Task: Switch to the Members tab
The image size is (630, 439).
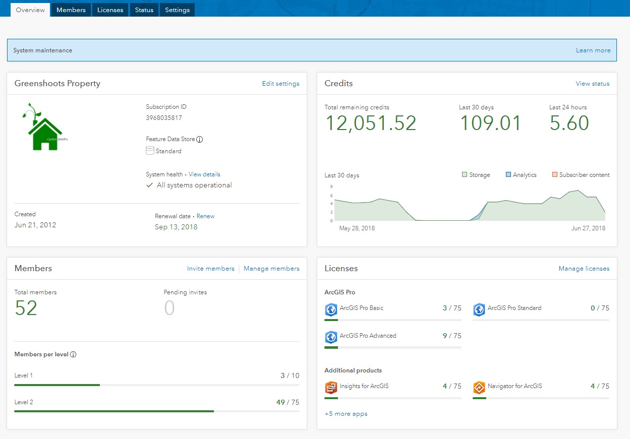Action: pyautogui.click(x=71, y=9)
